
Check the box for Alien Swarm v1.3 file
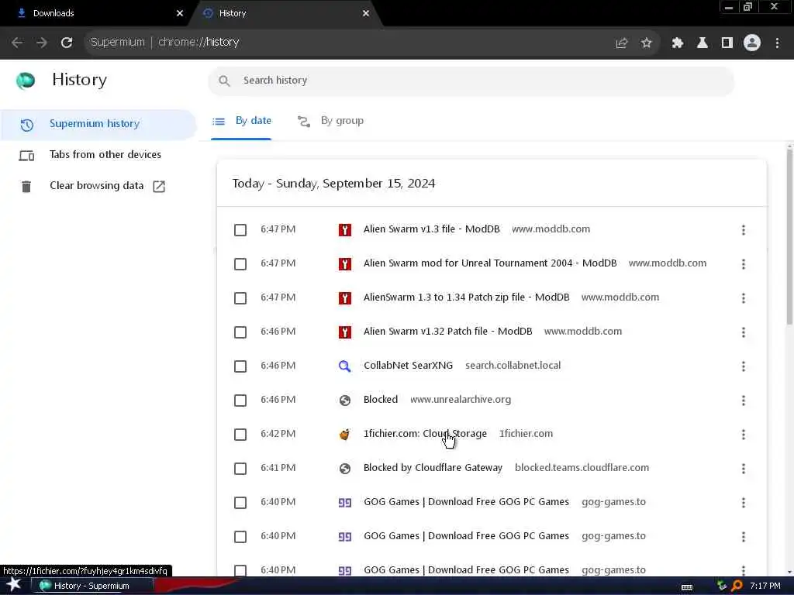click(x=240, y=230)
